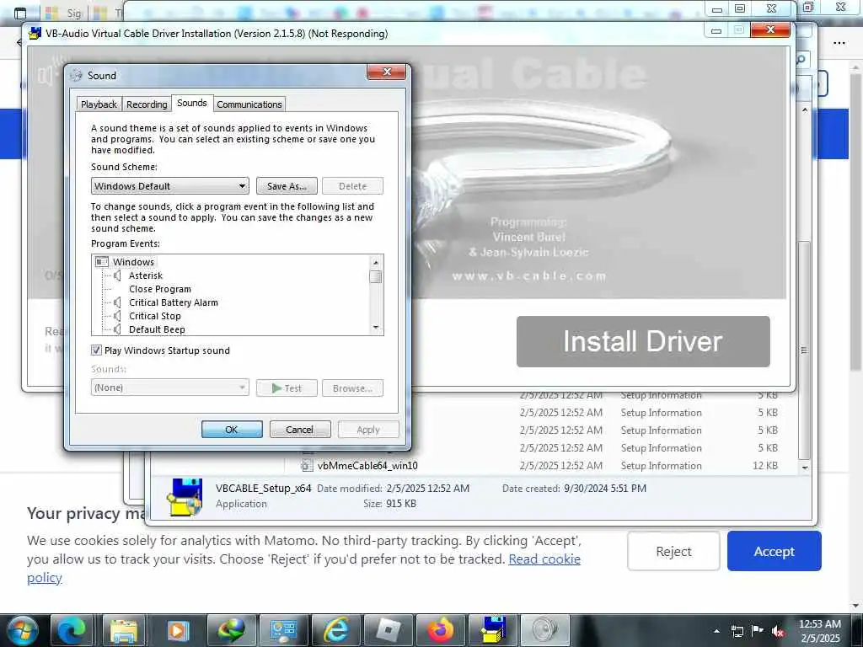Click the date modified value 2/5/2025 12:52 AM
863x647 pixels.
[427, 488]
